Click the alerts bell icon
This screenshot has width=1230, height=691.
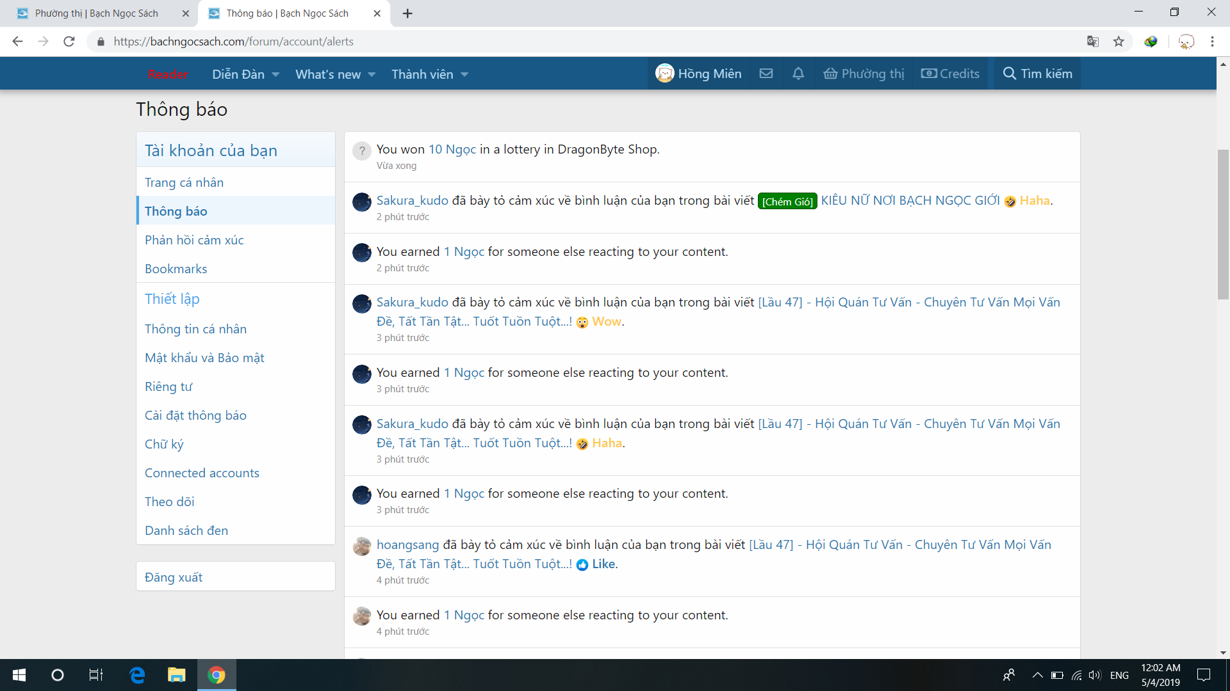798,74
